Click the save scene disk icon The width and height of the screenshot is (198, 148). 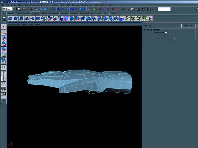(28, 9)
